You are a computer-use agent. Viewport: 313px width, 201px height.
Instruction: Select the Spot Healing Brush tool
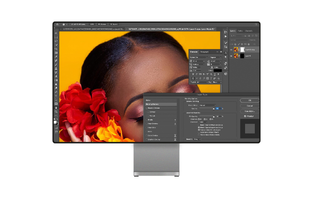pos(56,60)
